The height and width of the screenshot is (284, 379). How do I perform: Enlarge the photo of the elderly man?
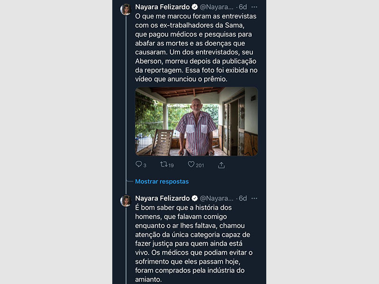(x=196, y=121)
